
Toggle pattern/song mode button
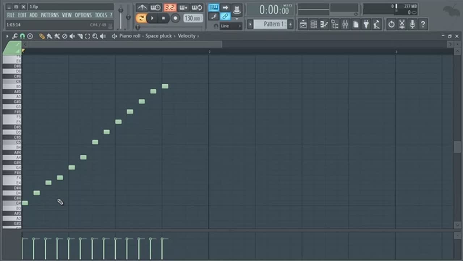click(141, 18)
